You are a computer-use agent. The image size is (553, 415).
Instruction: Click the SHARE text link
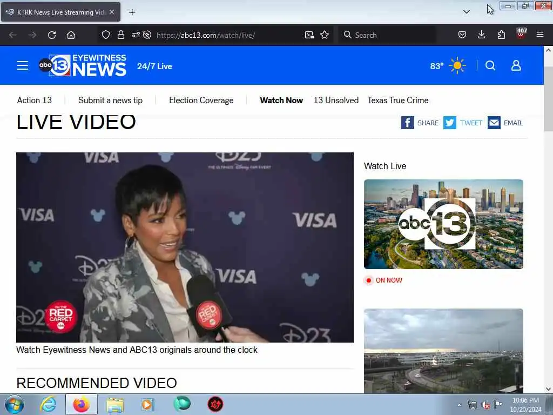click(x=428, y=123)
